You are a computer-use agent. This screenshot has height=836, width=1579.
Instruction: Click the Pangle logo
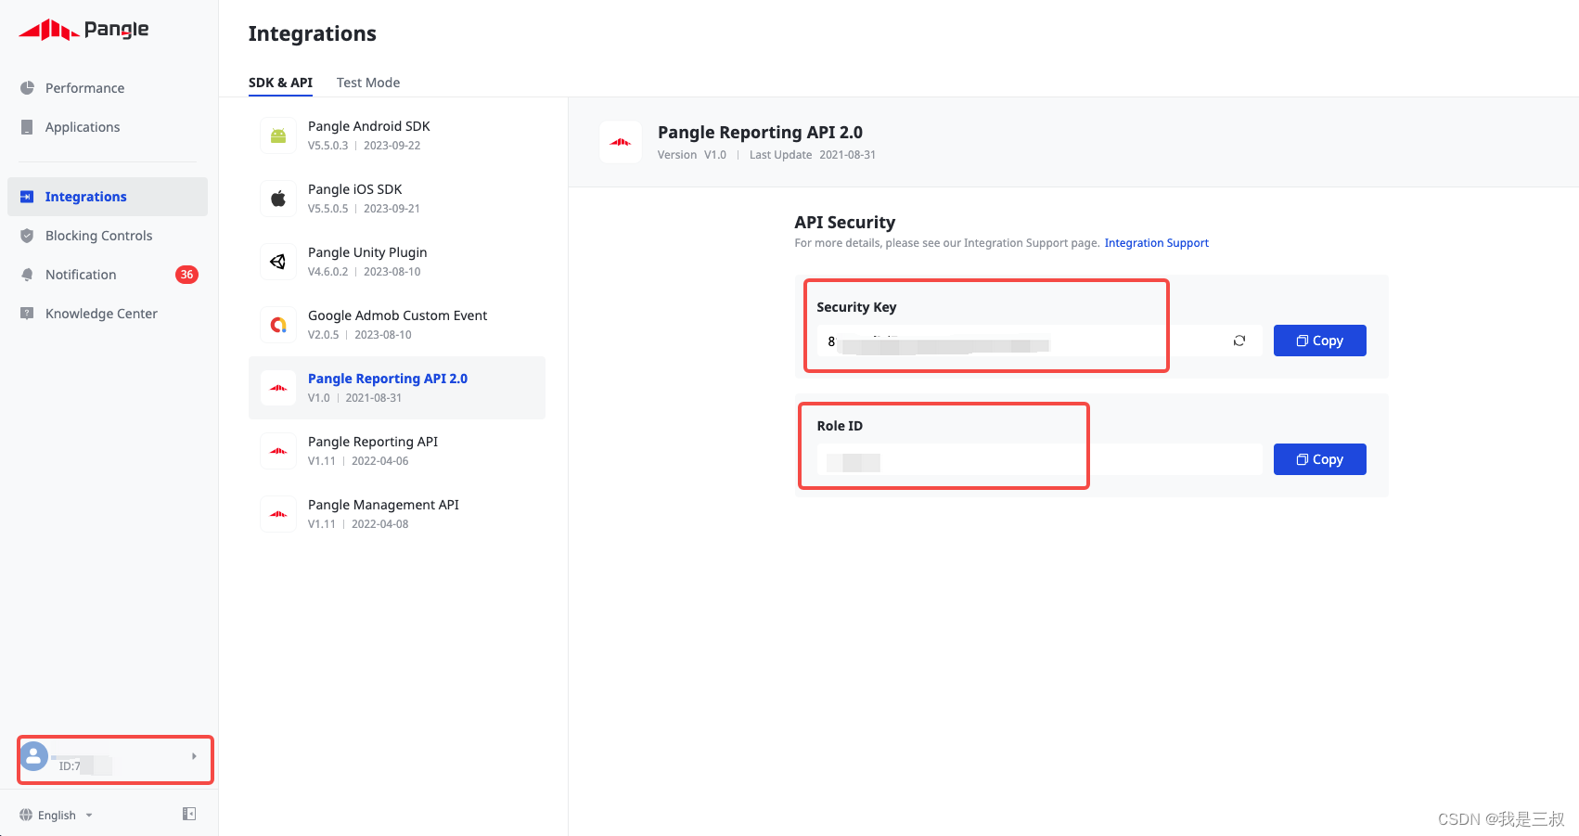pos(83,30)
